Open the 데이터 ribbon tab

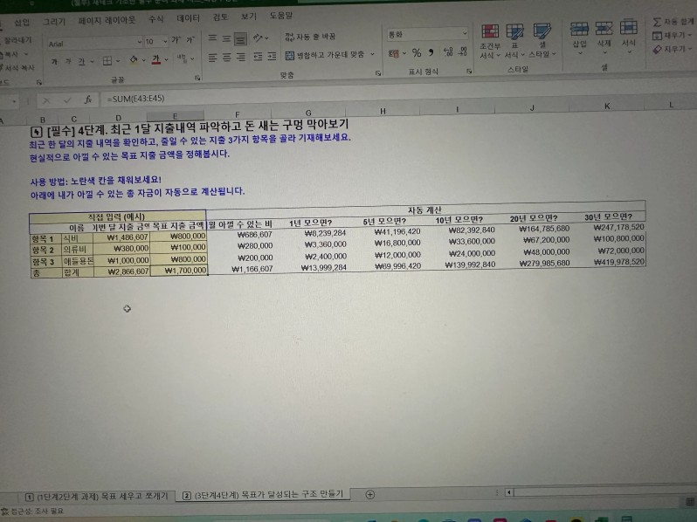[x=188, y=17]
